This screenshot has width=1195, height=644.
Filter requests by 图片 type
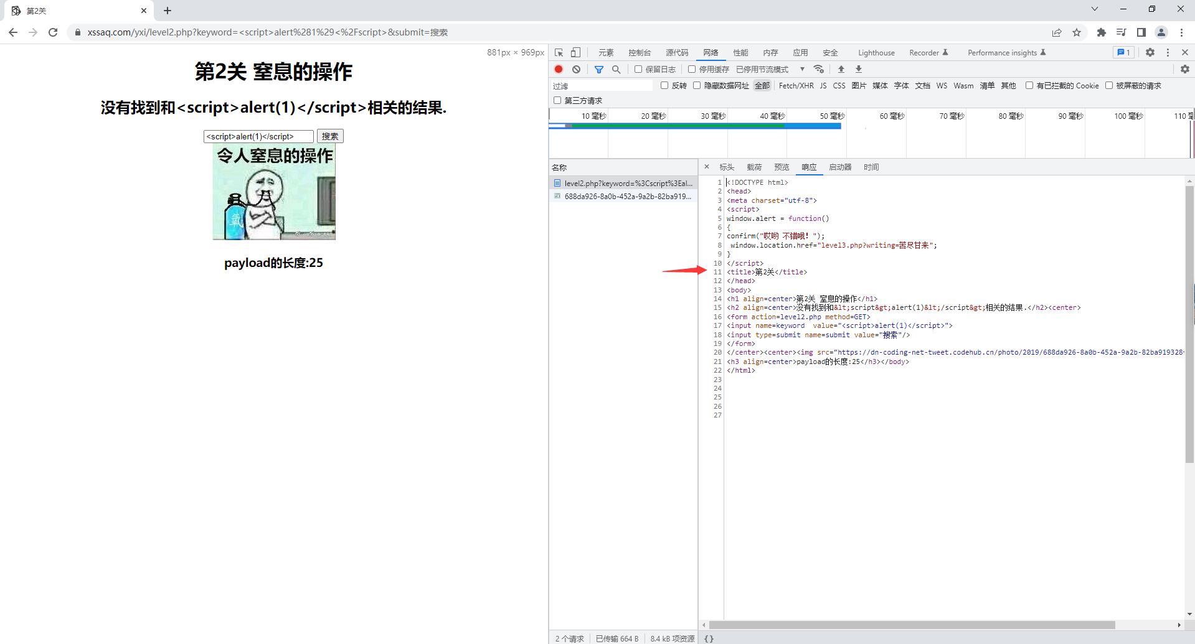859,86
